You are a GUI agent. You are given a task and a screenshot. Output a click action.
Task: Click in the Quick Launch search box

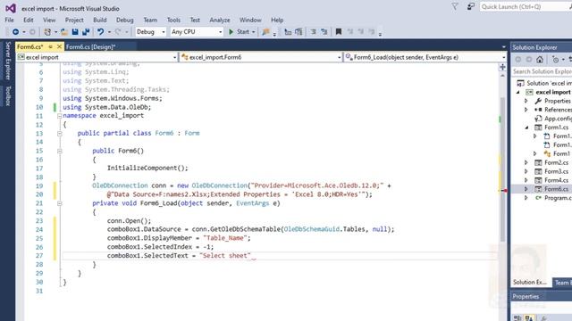[526, 6]
